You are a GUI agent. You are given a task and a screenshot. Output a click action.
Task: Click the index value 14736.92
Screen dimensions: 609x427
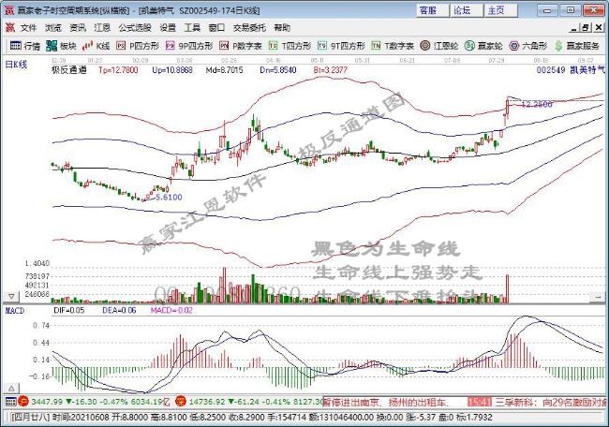click(x=207, y=402)
